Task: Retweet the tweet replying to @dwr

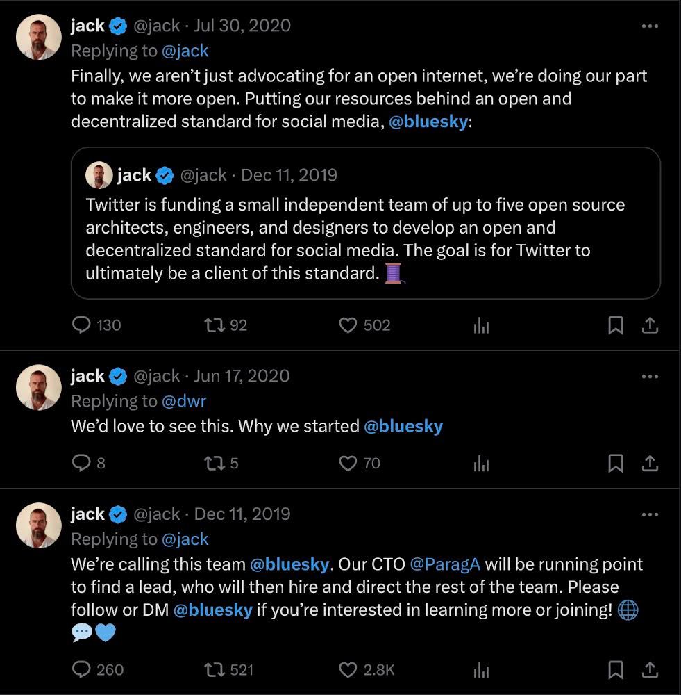Action: click(x=213, y=463)
